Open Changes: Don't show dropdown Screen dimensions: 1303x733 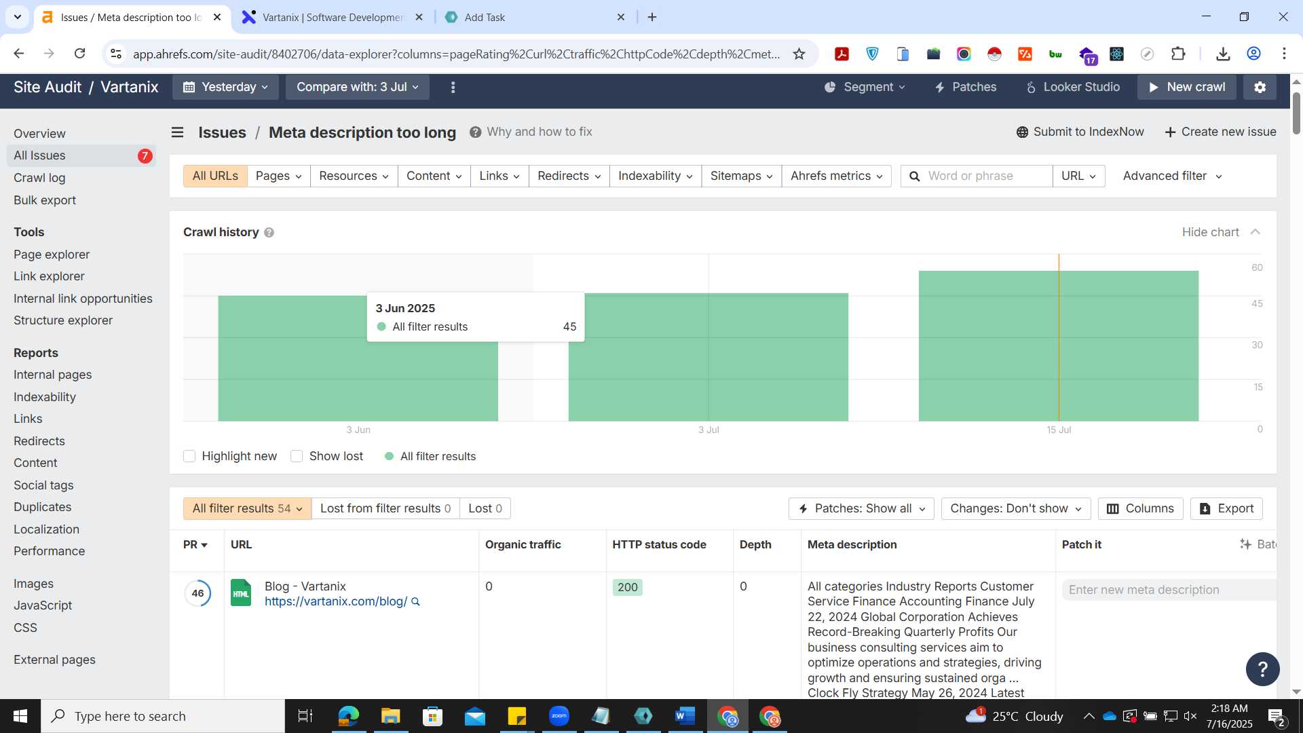tap(1015, 508)
